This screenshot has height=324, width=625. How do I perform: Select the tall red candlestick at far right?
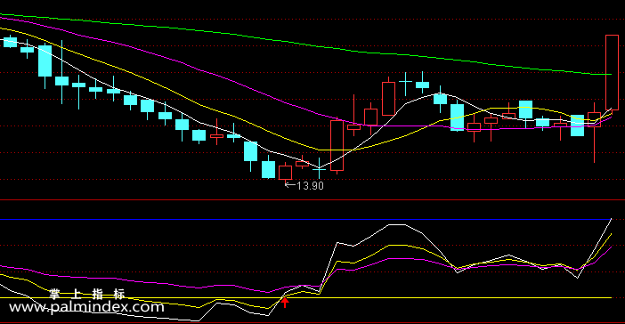pos(612,72)
